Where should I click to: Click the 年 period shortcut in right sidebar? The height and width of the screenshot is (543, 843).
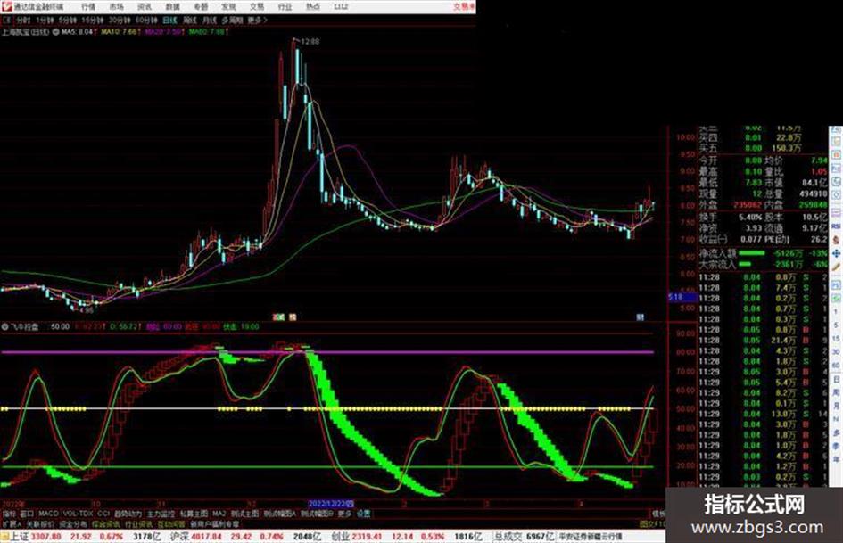pos(836,460)
